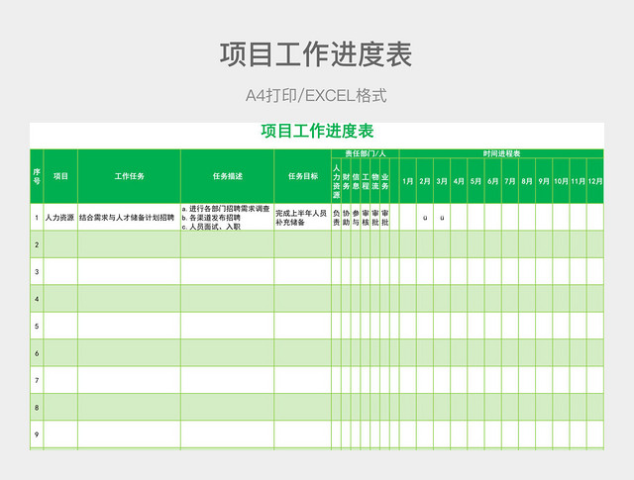Click the green sheet title 项目工作进度表
634x480 pixels.
click(x=317, y=131)
